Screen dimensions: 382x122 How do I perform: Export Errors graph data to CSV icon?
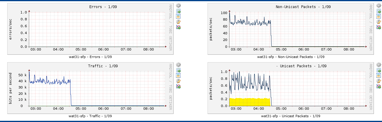tap(178, 11)
